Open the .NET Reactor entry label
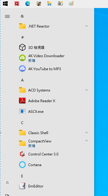Image resolution: width=108 pixels, height=196 pixels. click(39, 26)
